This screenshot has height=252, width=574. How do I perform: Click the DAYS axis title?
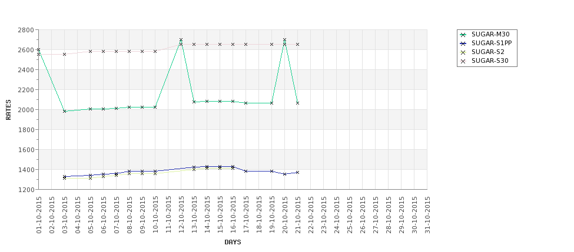coord(233,242)
